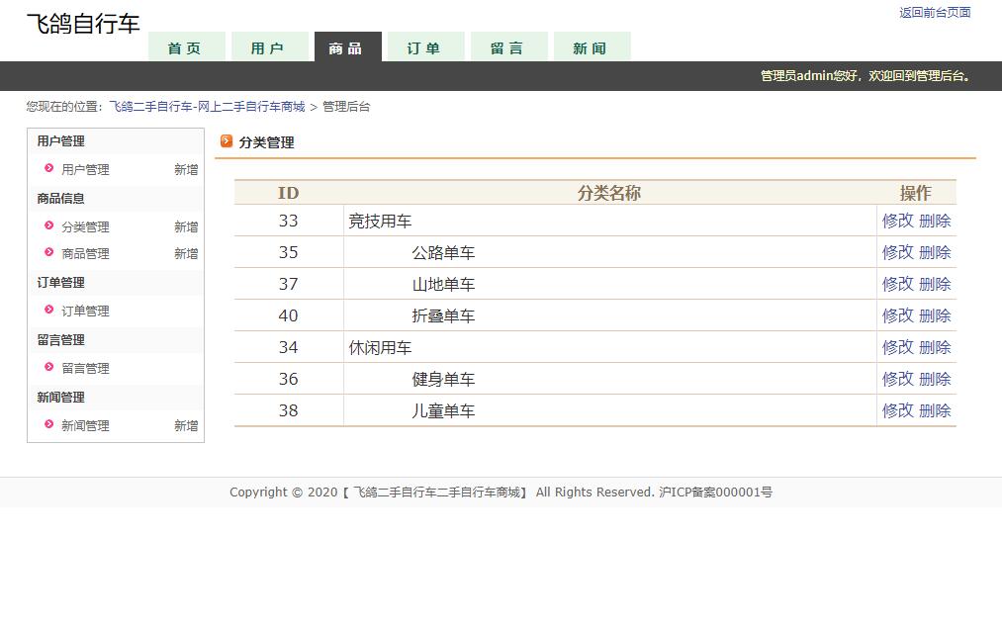The width and height of the screenshot is (1002, 627).
Task: Click 删除 on the 山地单车 row
Action: point(937,284)
